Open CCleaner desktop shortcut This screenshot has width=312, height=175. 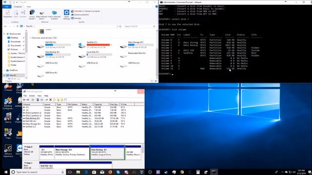click(8, 87)
